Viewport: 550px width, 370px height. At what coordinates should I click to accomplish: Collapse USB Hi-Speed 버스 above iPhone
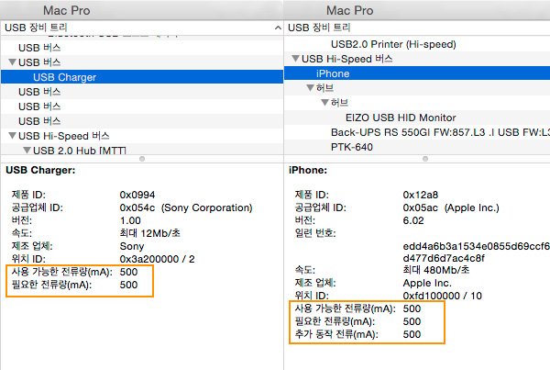click(295, 59)
